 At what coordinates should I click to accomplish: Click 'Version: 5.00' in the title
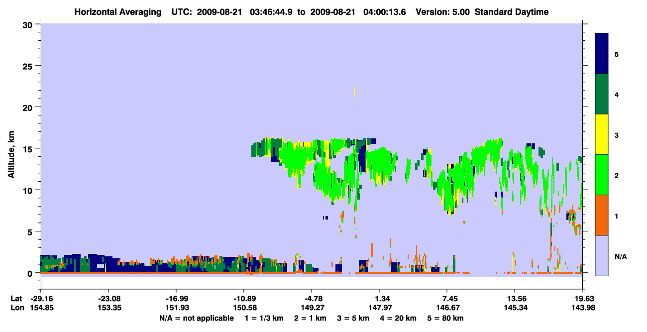point(443,12)
